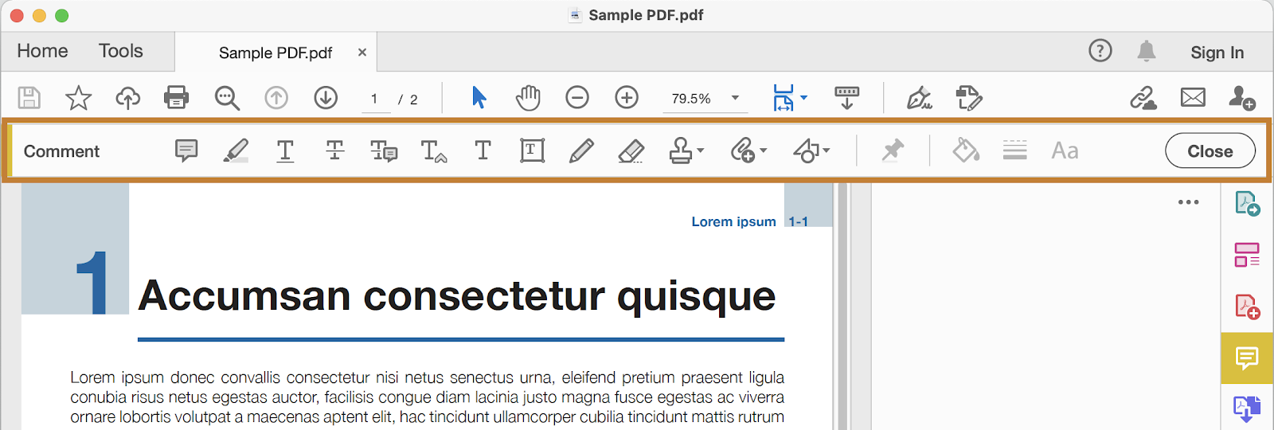Close the Comment toolbar
Viewport: 1274px width, 430px height.
coord(1210,150)
